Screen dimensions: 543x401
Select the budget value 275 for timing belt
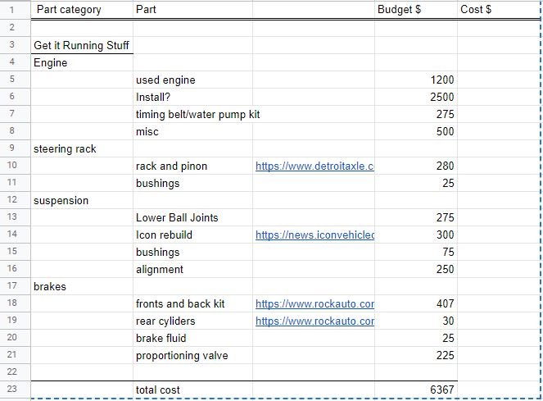(x=416, y=114)
